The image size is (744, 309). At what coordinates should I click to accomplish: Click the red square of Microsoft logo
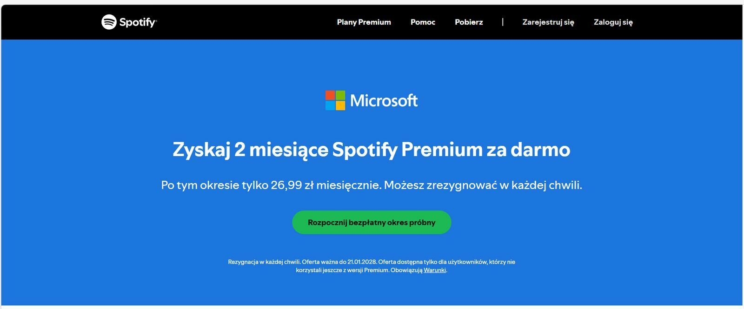pos(330,95)
